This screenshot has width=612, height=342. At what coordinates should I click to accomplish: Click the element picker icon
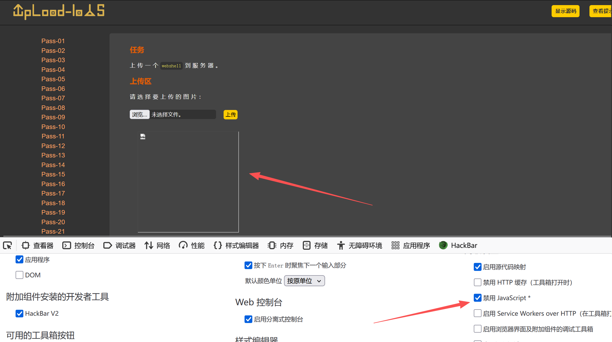(x=8, y=245)
